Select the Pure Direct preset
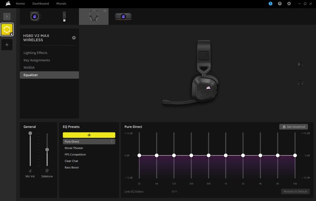This screenshot has width=316, height=201. click(89, 142)
